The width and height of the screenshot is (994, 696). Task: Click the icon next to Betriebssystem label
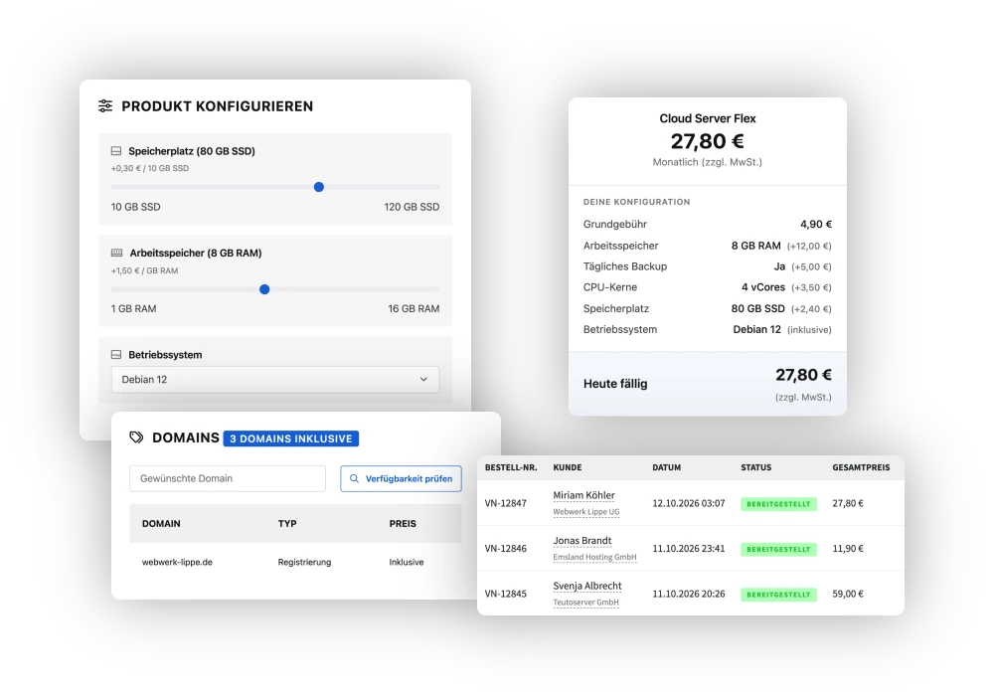pos(116,354)
